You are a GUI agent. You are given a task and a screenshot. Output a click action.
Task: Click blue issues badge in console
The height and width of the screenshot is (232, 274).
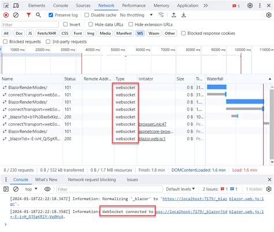click(x=234, y=189)
